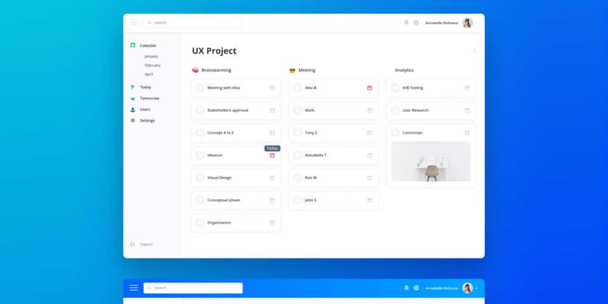Click the Logout link
Screen dimensions: 608x304
click(x=146, y=244)
